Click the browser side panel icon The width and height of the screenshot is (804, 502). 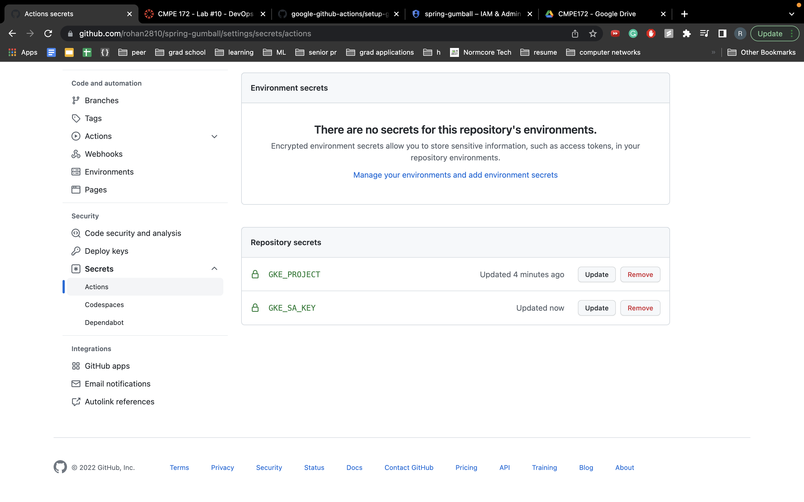[x=722, y=33]
